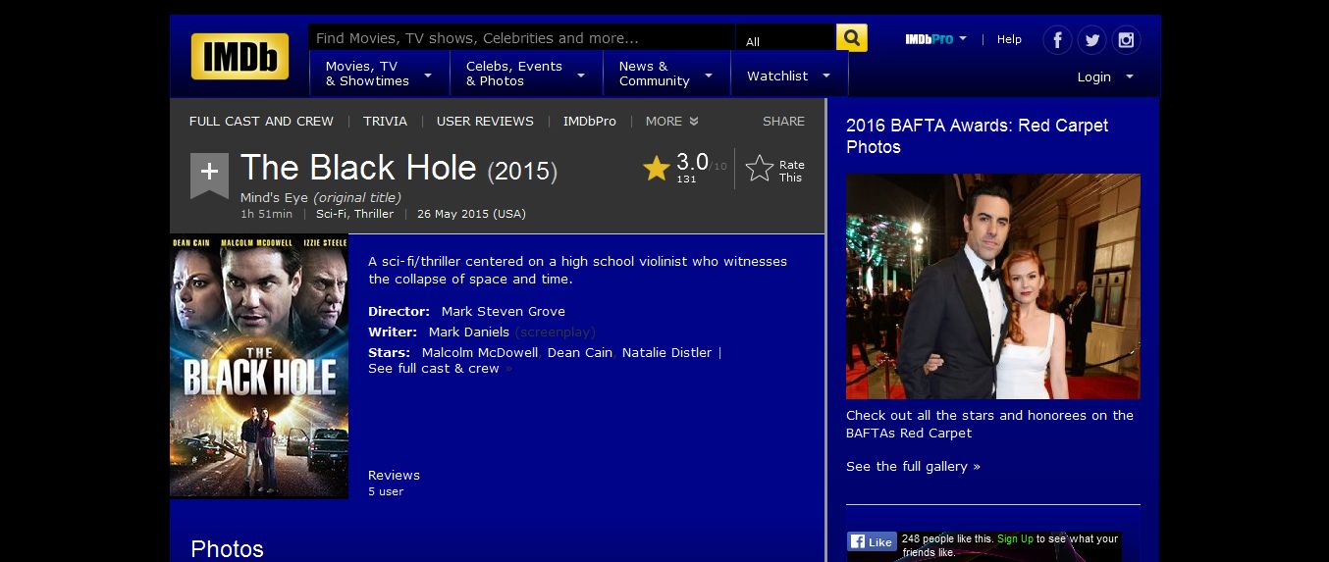Click the gold rating star
This screenshot has width=1329, height=562.
(x=657, y=169)
